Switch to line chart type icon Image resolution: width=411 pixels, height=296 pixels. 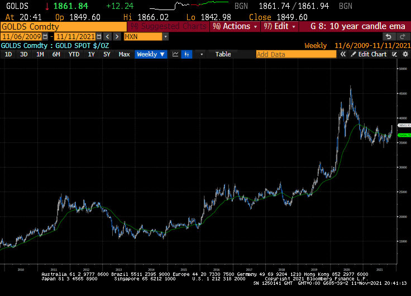[x=175, y=54]
